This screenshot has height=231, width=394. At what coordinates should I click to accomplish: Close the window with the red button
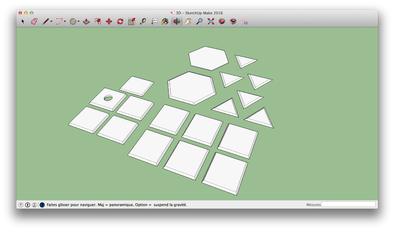(x=20, y=13)
